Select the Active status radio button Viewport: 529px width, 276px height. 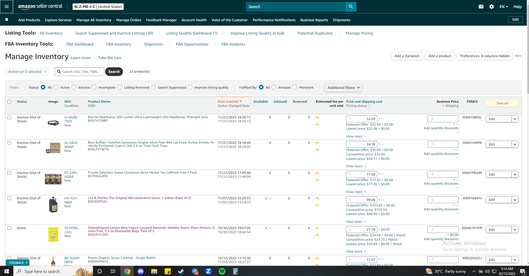[56, 87]
